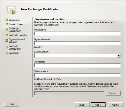Click the < Back button

(x=82, y=105)
